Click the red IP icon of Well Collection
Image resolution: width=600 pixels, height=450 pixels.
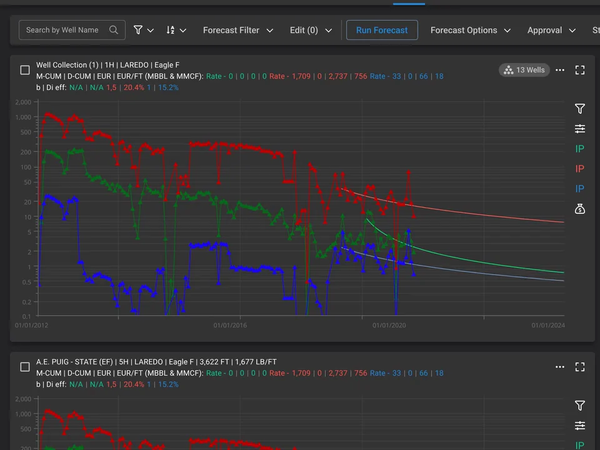(x=580, y=169)
